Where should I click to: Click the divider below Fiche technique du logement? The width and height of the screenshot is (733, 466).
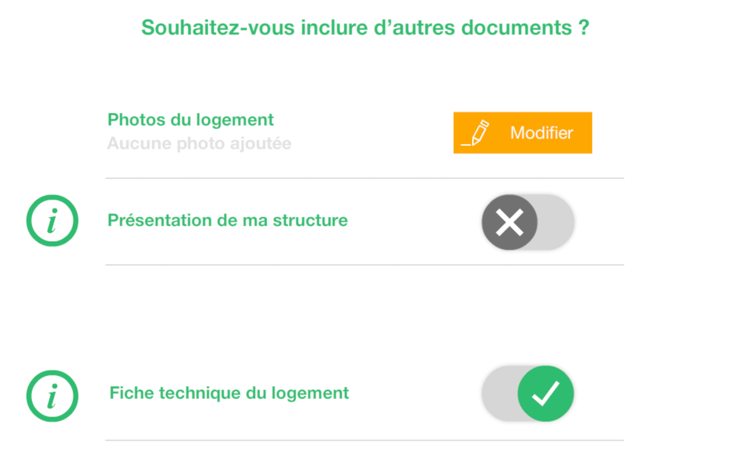pos(364,440)
